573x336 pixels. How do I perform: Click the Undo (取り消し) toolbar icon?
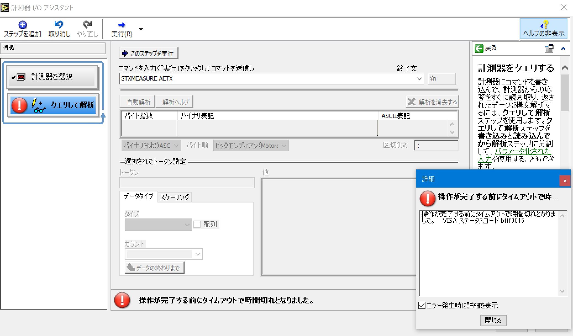(x=59, y=25)
